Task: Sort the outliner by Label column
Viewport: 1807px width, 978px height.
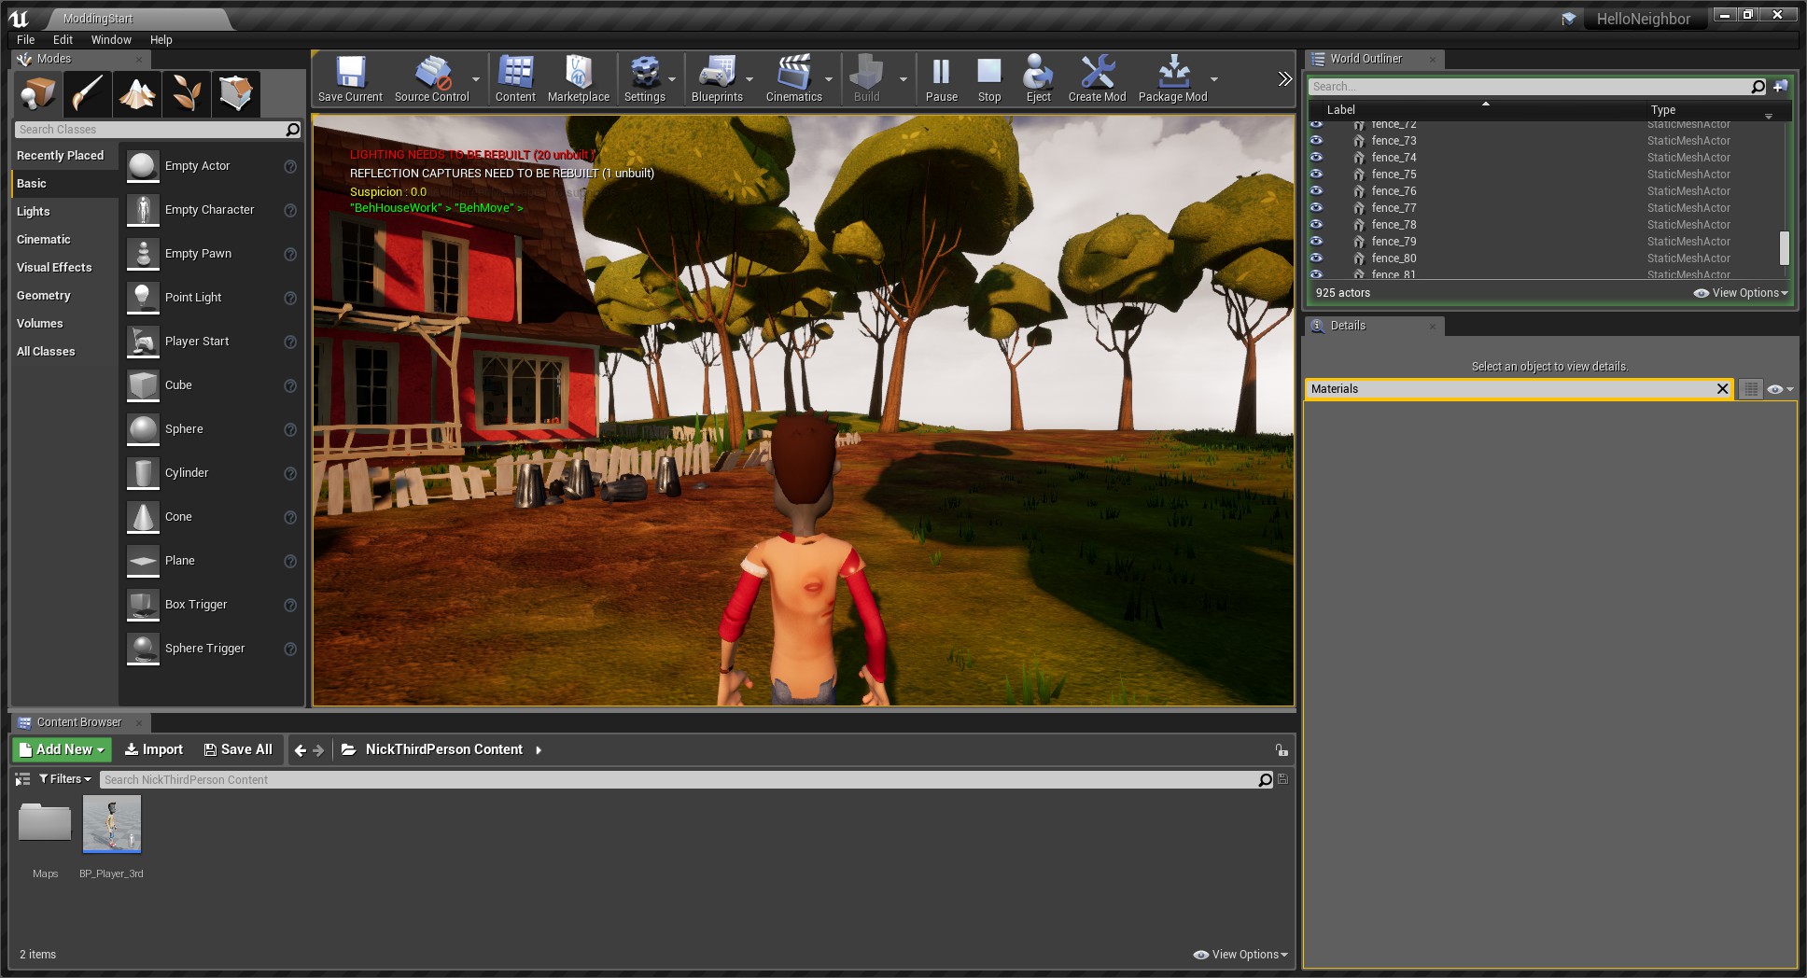Action: (1341, 110)
